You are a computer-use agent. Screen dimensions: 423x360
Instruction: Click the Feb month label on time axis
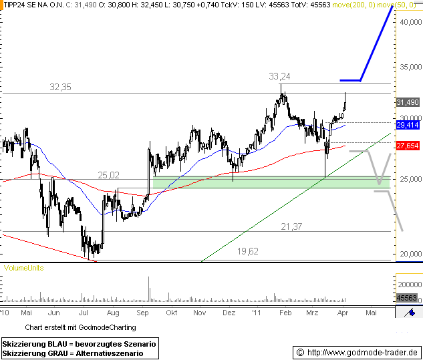click(285, 313)
